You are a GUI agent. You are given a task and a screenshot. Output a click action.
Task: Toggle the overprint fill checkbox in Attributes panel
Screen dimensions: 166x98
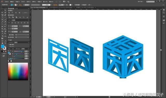click(x=9, y=44)
